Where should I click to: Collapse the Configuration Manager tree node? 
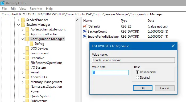[23, 39]
